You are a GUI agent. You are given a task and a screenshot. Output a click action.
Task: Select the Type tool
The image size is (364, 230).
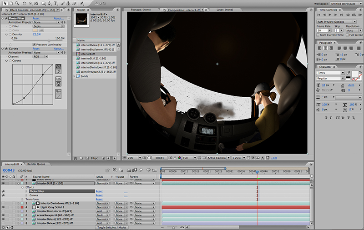56,3
